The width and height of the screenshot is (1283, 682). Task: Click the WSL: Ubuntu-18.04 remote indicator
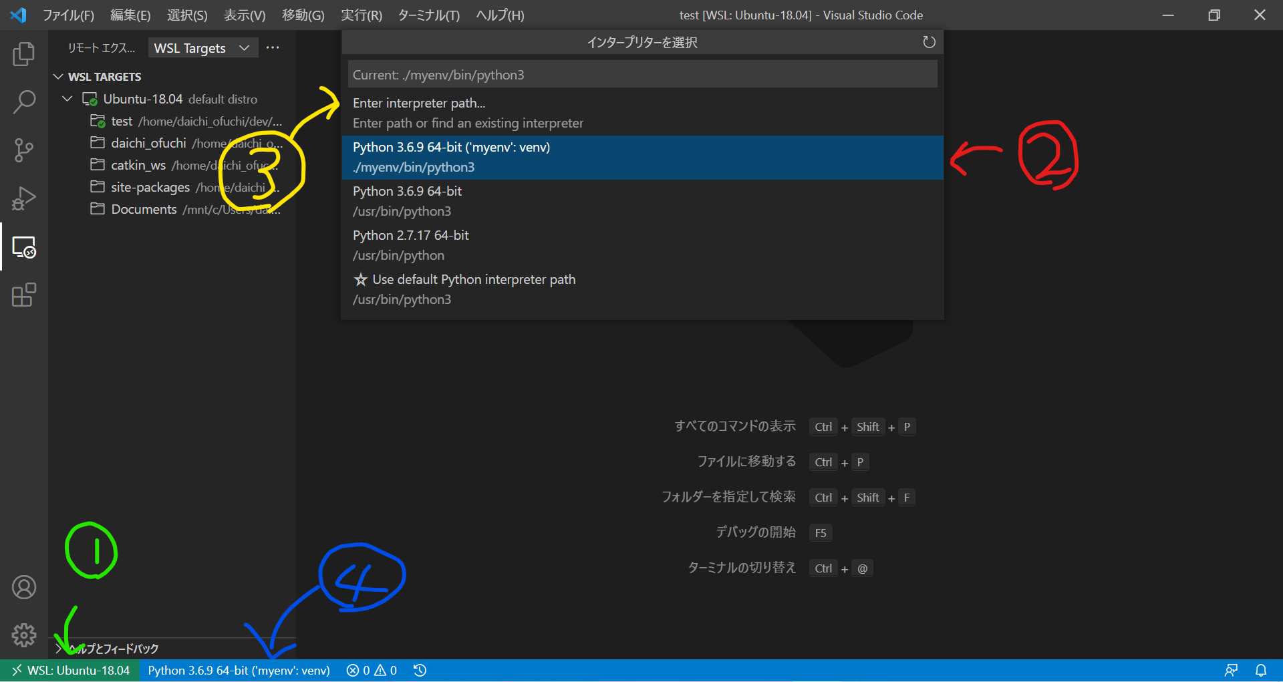[70, 670]
